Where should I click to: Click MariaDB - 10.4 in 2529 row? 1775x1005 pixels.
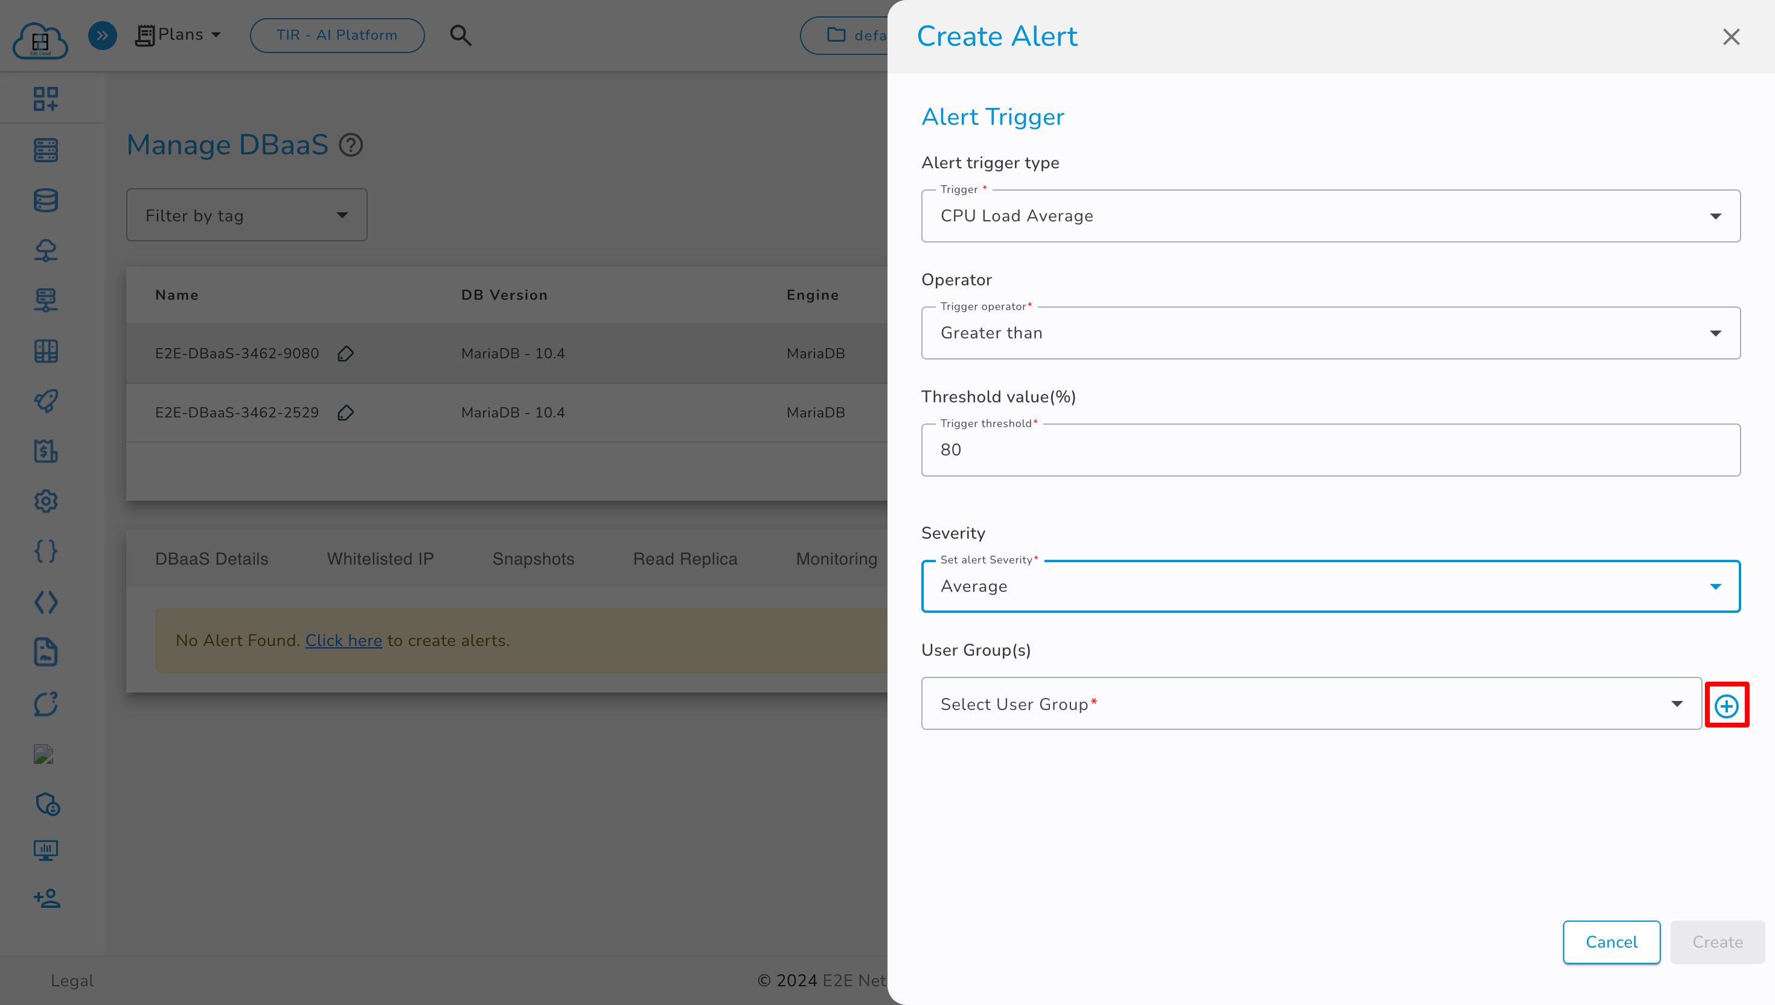pos(513,413)
